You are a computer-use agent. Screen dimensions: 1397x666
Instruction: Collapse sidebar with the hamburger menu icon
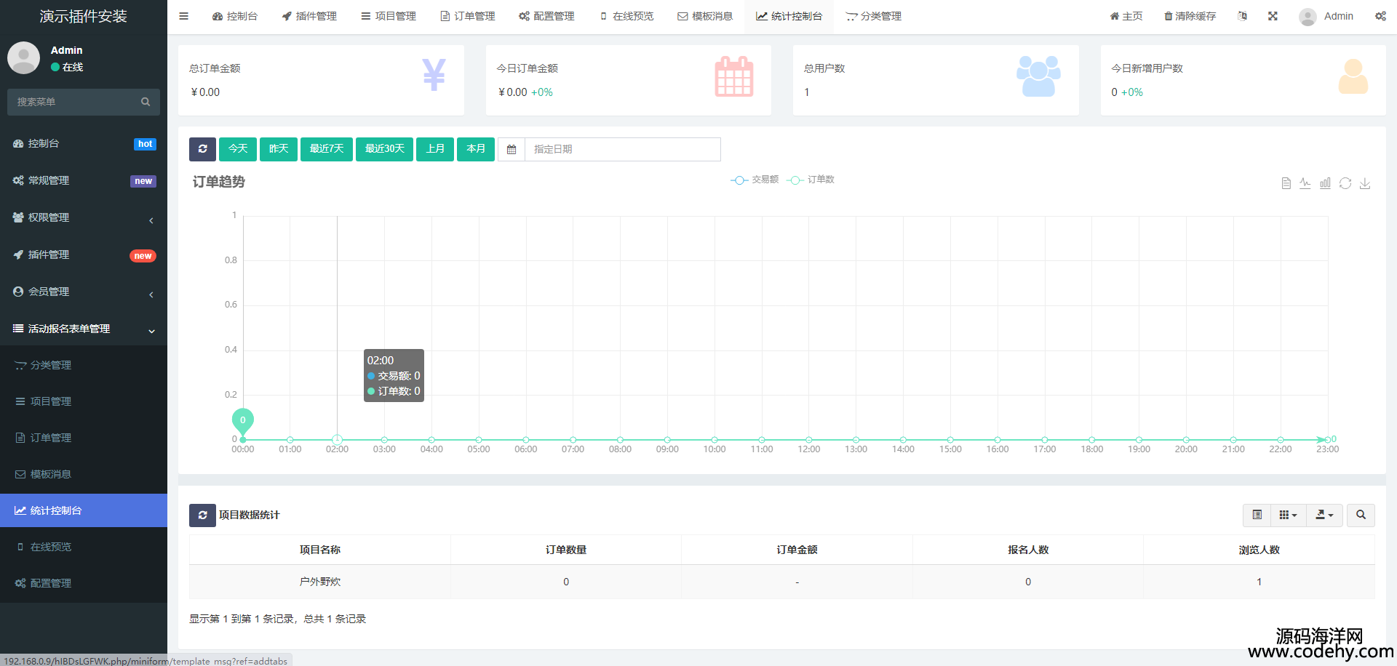coord(184,16)
